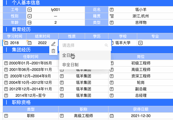Click the cascade icon beside 浙江,杭州
The height and width of the screenshot is (120, 173).
[112, 16]
